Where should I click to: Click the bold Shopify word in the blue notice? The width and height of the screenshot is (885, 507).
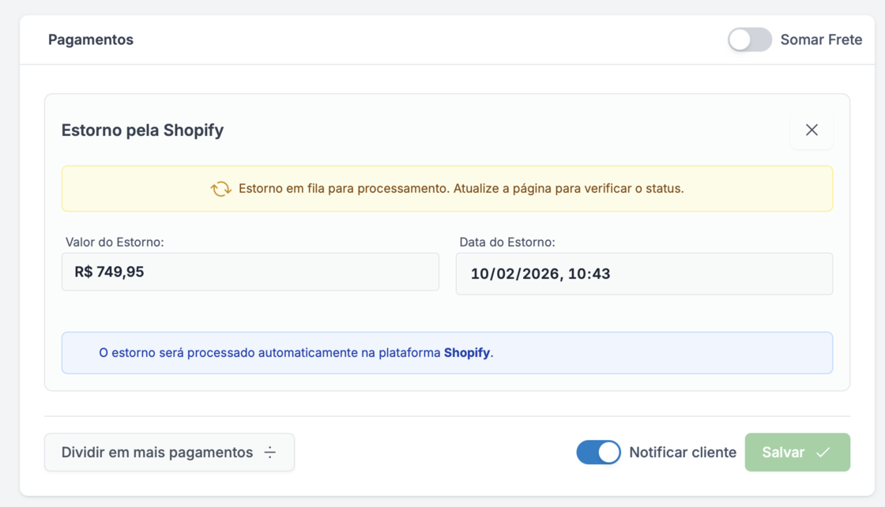pos(466,353)
